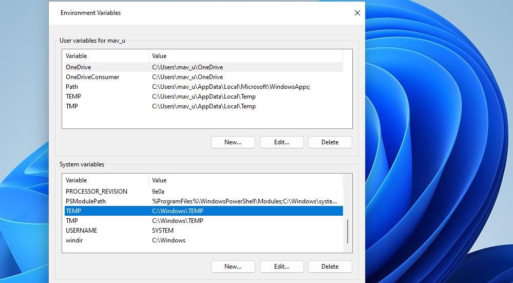Click Edit button under User variables

(x=281, y=142)
